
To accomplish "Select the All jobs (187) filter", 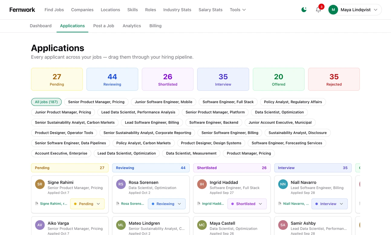I will (x=46, y=102).
